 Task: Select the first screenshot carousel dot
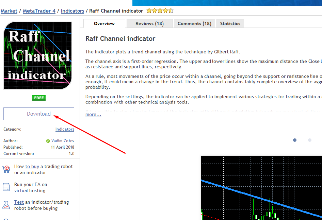point(295,140)
